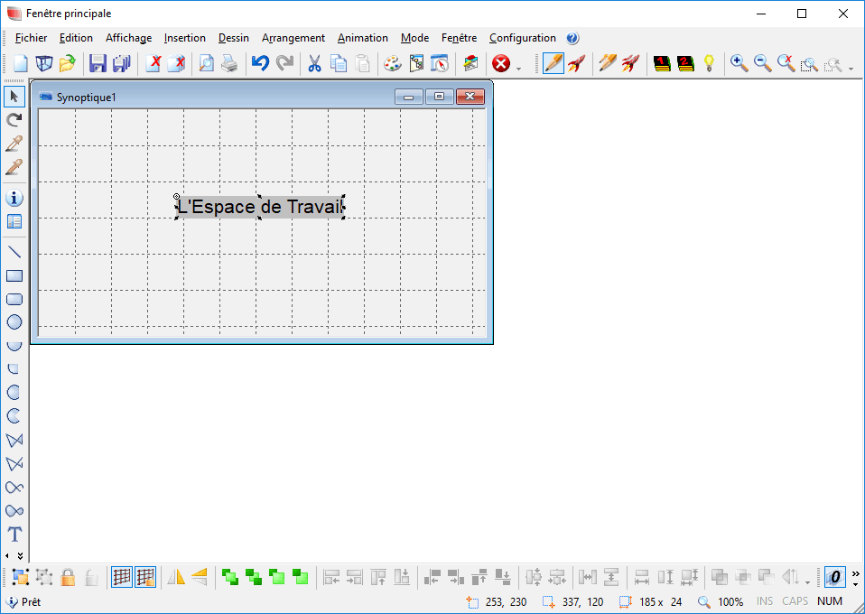Viewport: 865px width, 614px height.
Task: Click the blue info icon in left toolbar
Action: click(x=14, y=198)
